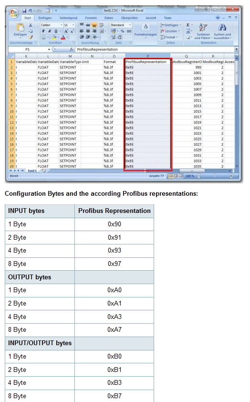
Task: Toggle italic formatting
Action: [50, 31]
